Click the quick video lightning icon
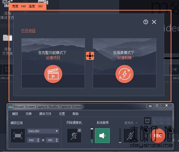179x152 pixels. pyautogui.click(x=124, y=74)
